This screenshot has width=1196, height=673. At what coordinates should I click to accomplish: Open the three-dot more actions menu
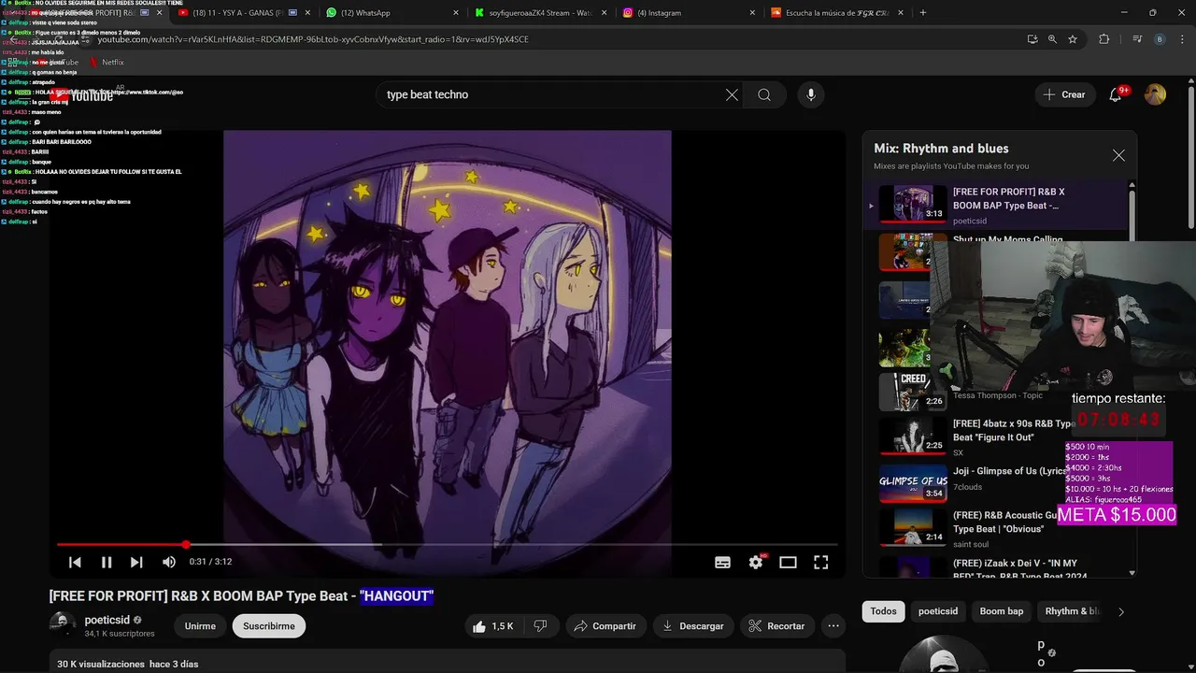pos(833,626)
